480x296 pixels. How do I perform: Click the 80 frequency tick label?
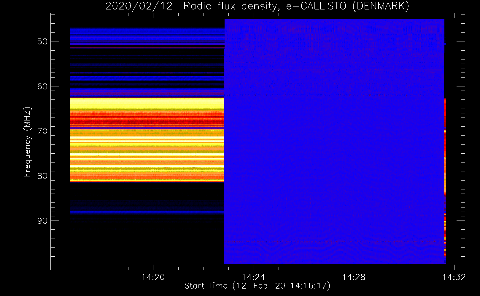pos(42,176)
